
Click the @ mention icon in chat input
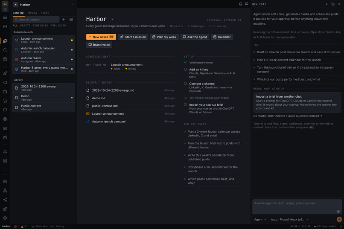click(338, 211)
